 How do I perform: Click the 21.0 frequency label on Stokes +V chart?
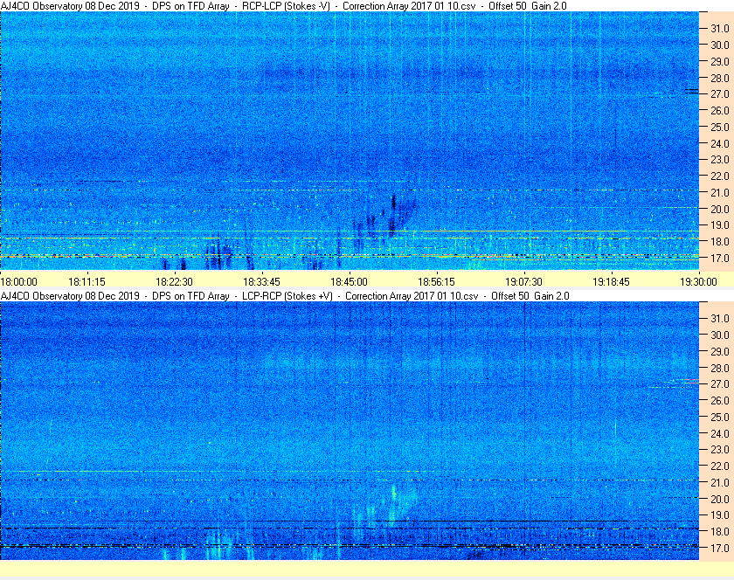pos(720,483)
